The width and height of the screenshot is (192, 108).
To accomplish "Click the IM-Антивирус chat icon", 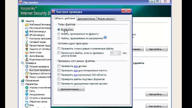I will click(27, 35).
